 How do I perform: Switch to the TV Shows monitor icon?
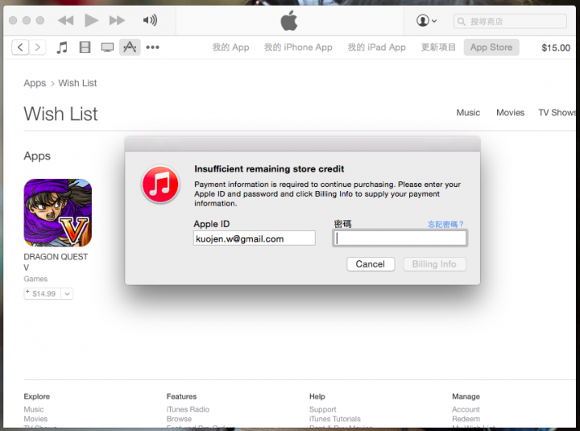[x=107, y=48]
